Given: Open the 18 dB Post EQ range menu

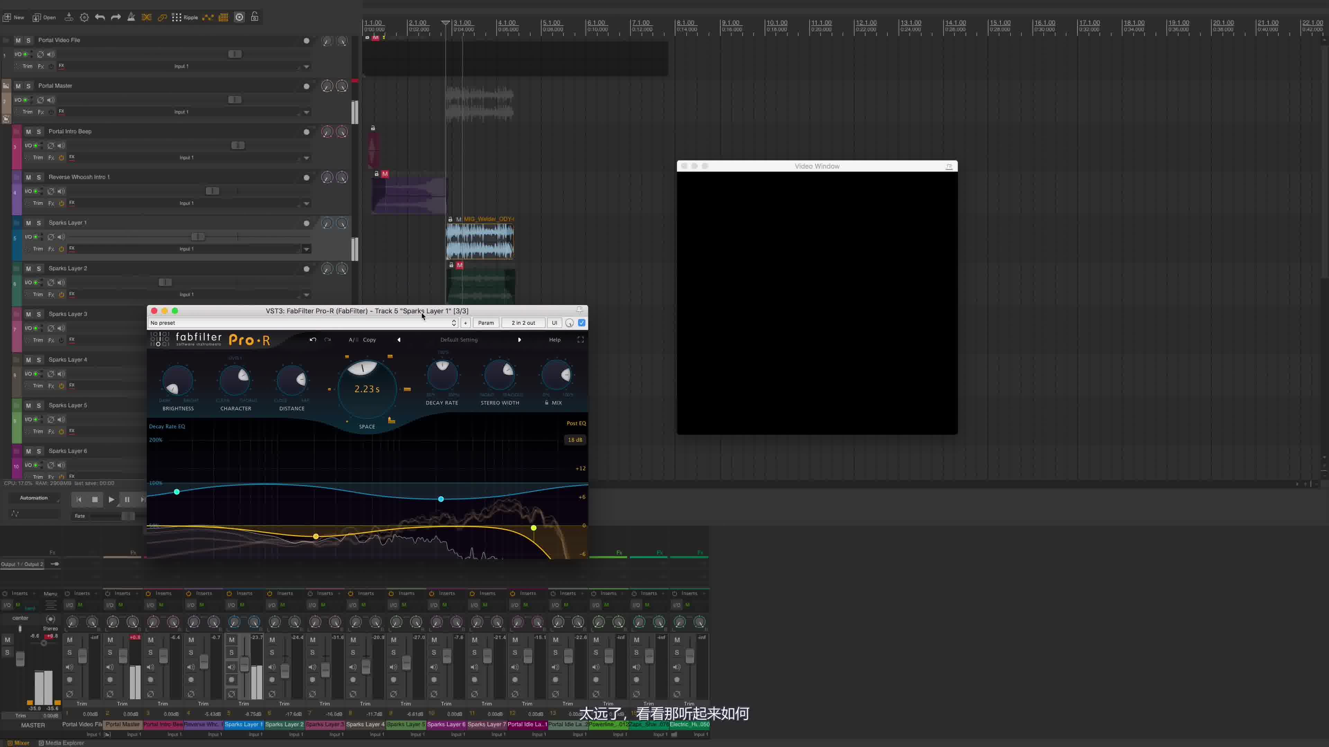Looking at the screenshot, I should 575,440.
